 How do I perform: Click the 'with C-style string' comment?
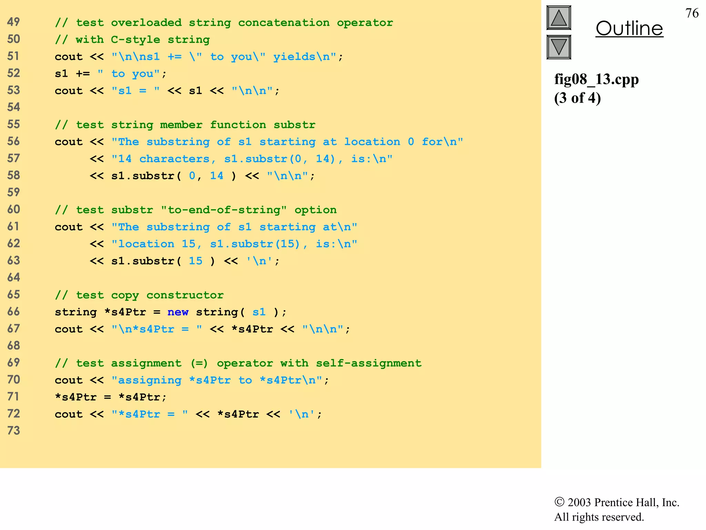tap(132, 40)
